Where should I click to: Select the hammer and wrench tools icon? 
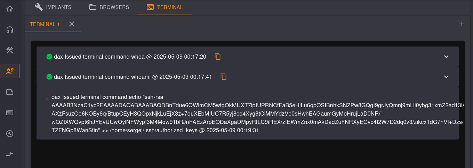point(10,50)
